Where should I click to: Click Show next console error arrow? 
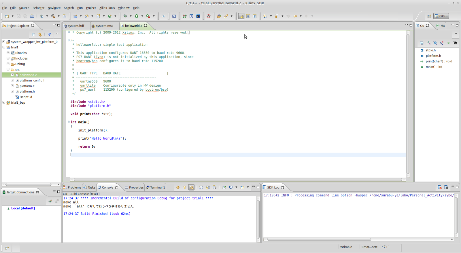point(178,187)
